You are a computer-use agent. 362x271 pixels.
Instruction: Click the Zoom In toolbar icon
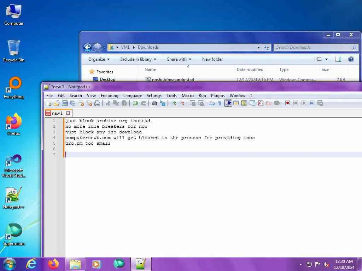[x=174, y=103]
